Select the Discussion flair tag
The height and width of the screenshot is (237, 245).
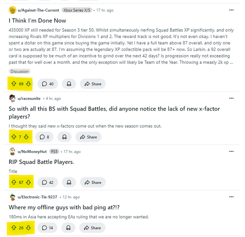click(20, 71)
